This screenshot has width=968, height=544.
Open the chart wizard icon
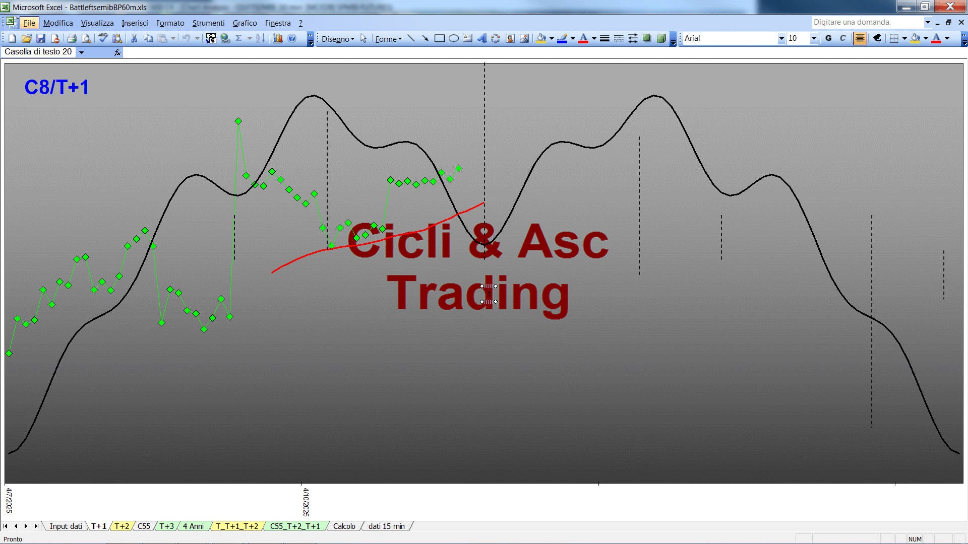[277, 38]
